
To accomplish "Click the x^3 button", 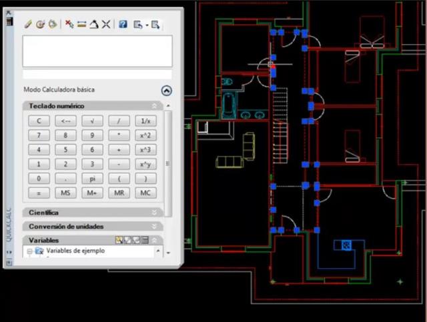I will tap(145, 150).
